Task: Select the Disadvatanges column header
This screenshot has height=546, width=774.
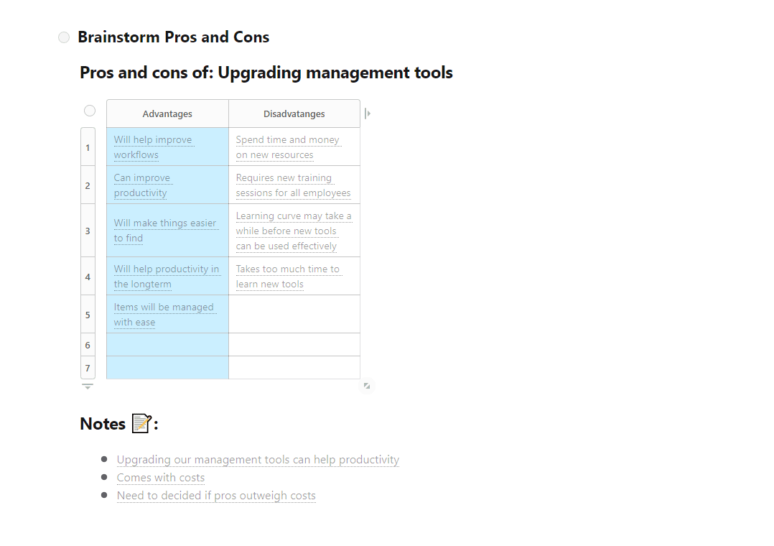Action: [x=294, y=114]
